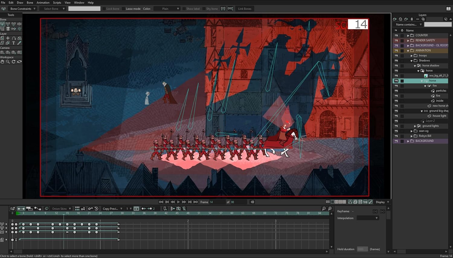Hide the BACKGROUND layer with its visibility toggle
The height and width of the screenshot is (258, 453).
point(396,141)
